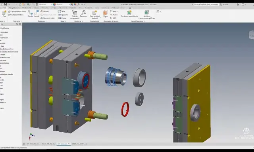Image resolution: width=254 pixels, height=152 pixels.
Task: Select Spostamento libero tool
Action: 17,11
